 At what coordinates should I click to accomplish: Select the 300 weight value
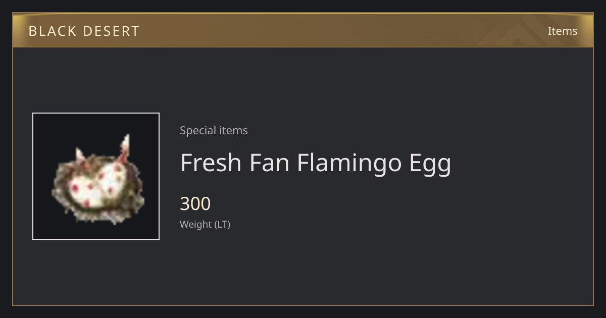[x=195, y=203]
